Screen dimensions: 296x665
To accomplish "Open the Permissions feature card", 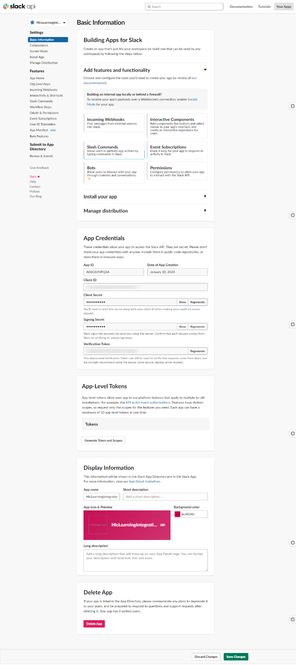I will [177, 171].
